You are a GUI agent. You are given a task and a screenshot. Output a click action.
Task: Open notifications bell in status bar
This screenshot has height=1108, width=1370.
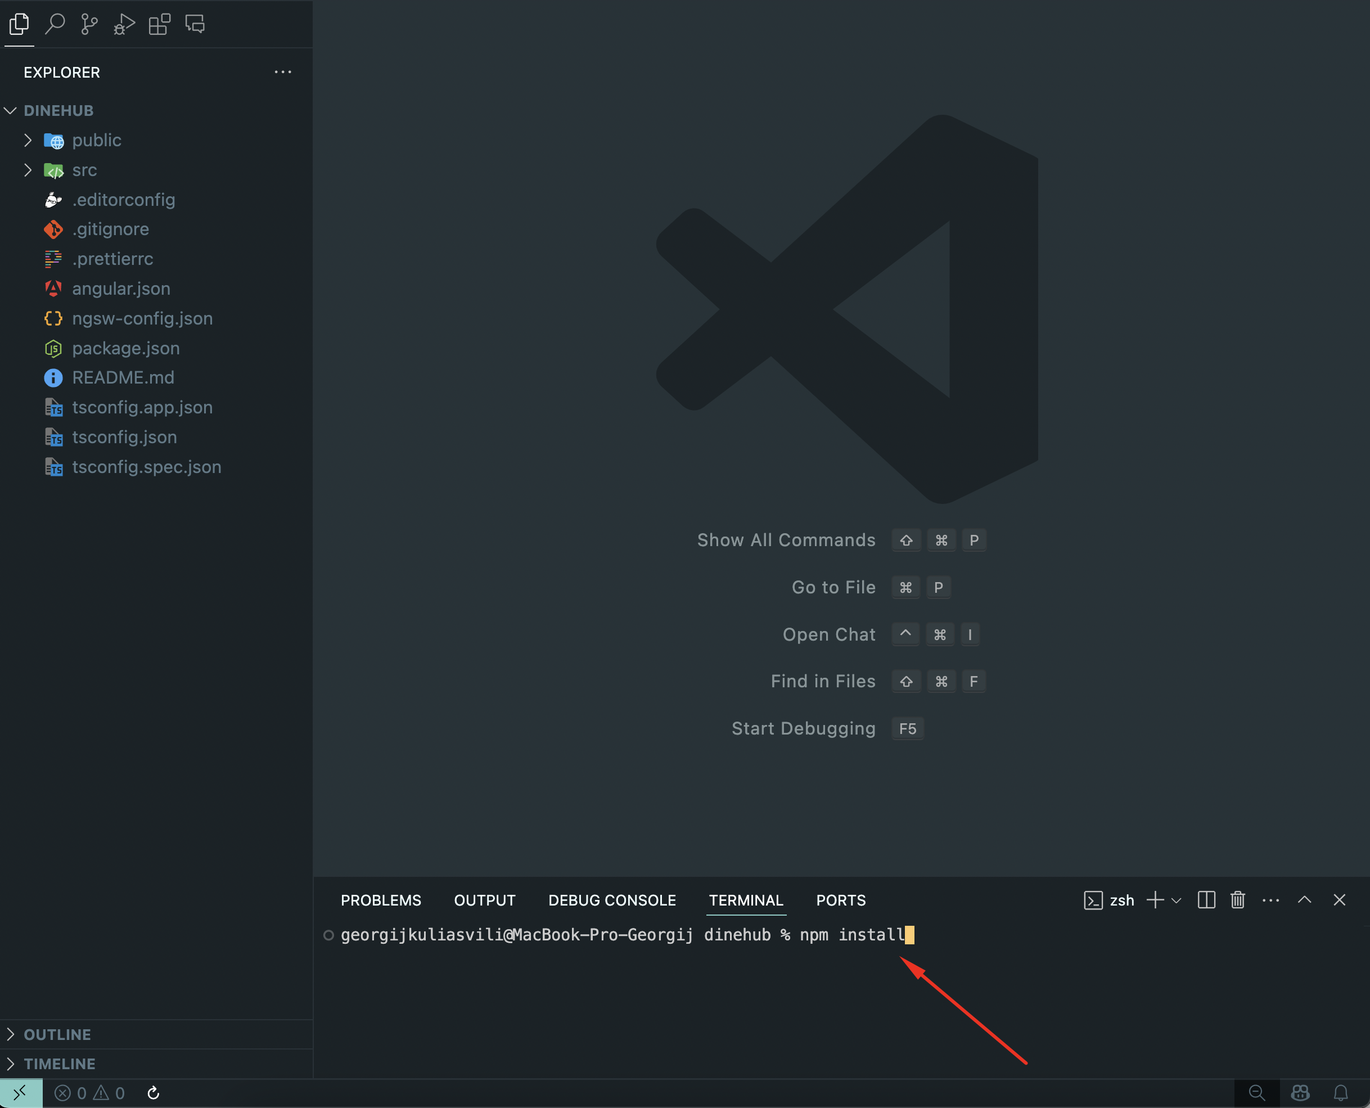click(x=1341, y=1093)
